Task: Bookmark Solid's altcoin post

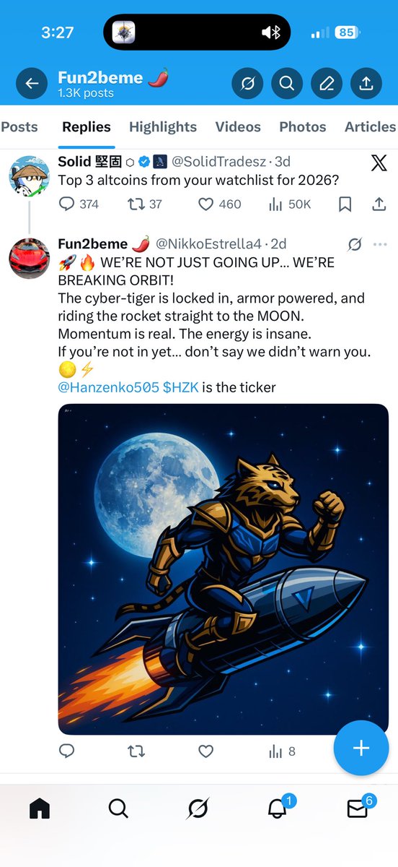Action: [x=345, y=204]
